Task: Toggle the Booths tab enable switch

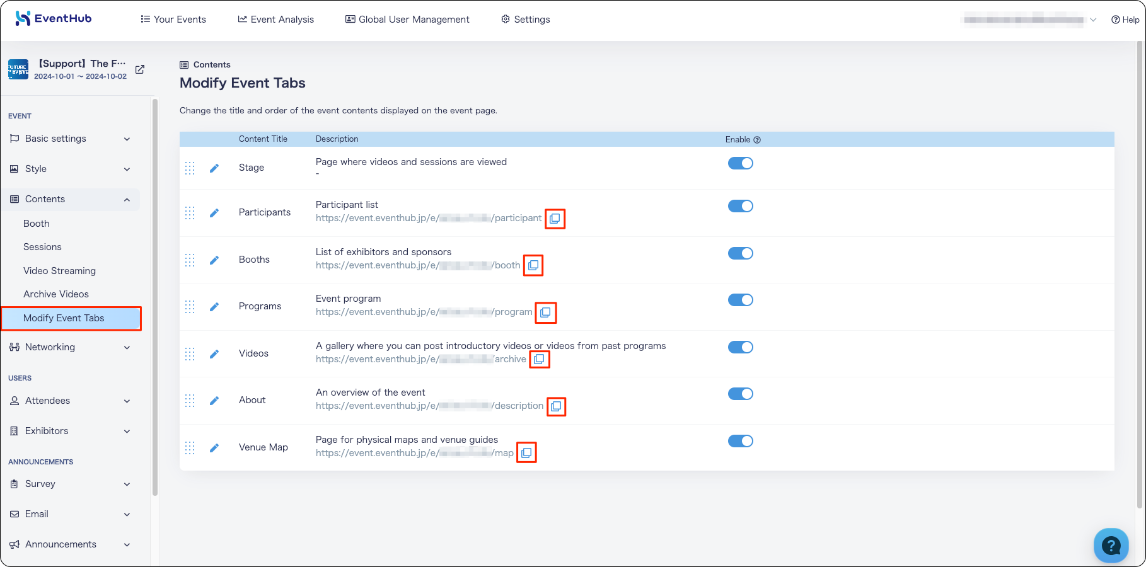Action: [x=740, y=253]
